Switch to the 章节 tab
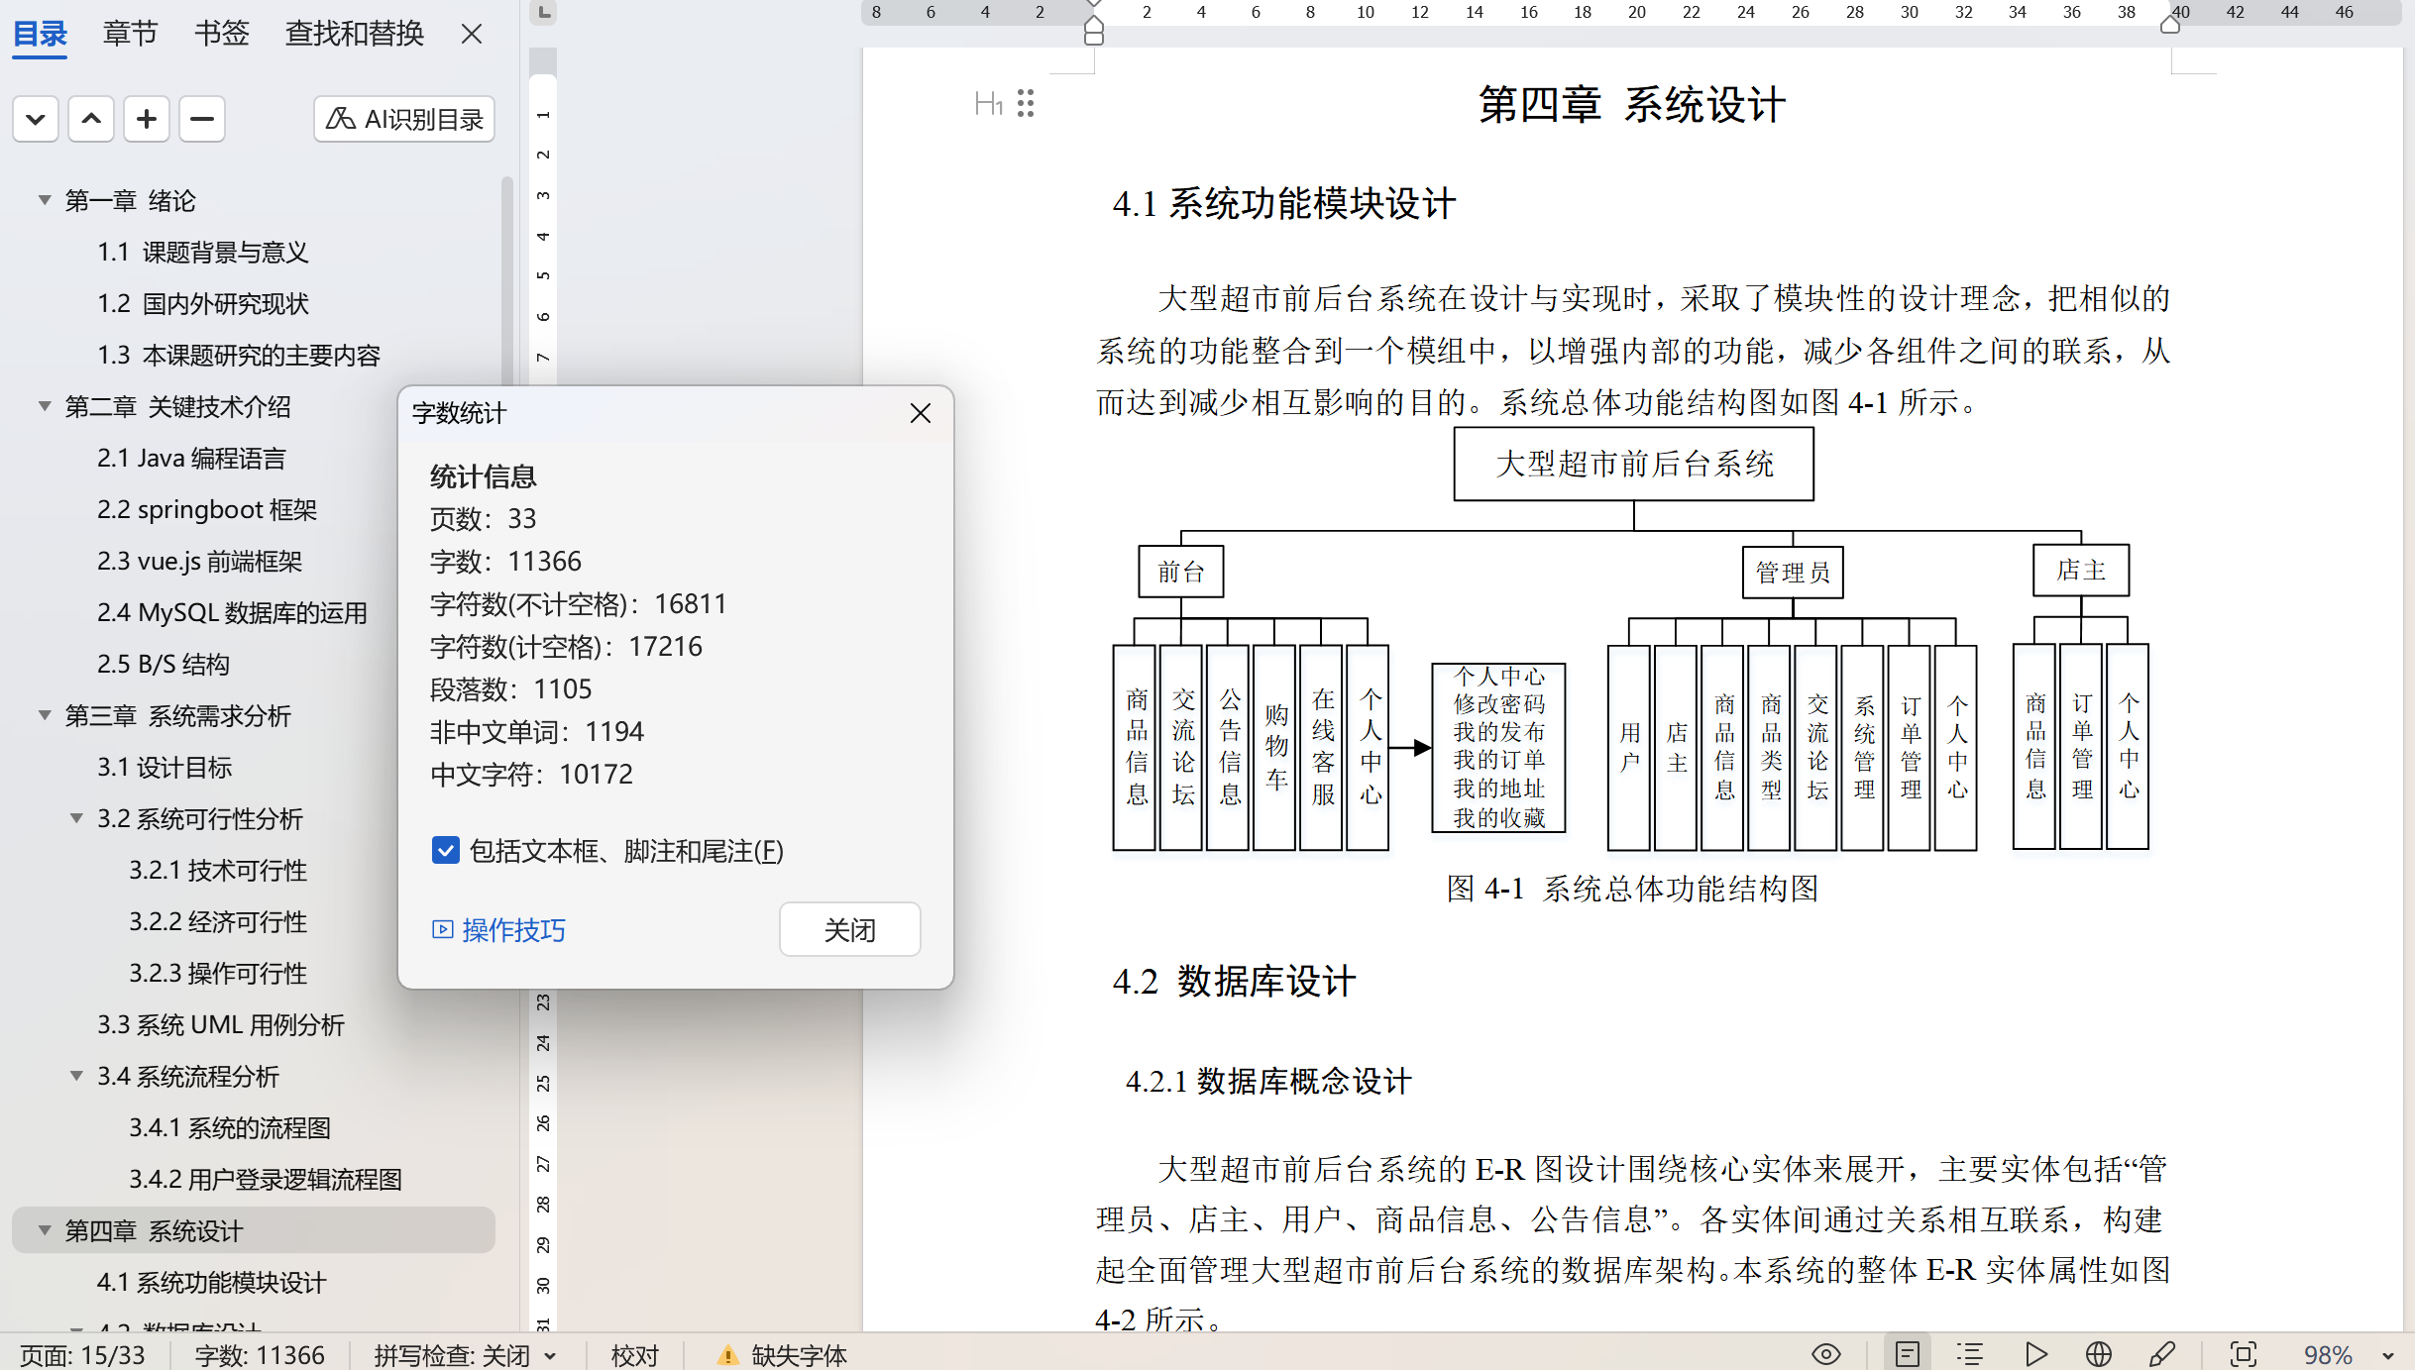This screenshot has height=1370, width=2415. tap(130, 34)
